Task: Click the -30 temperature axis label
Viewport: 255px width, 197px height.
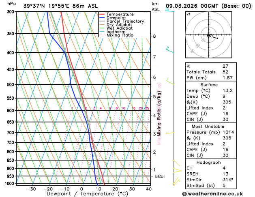Action: pyautogui.click(x=31, y=189)
